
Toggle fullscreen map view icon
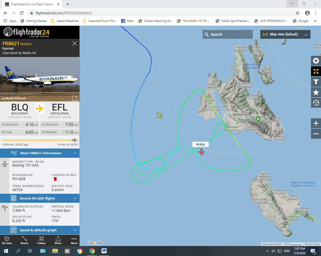pos(316,71)
